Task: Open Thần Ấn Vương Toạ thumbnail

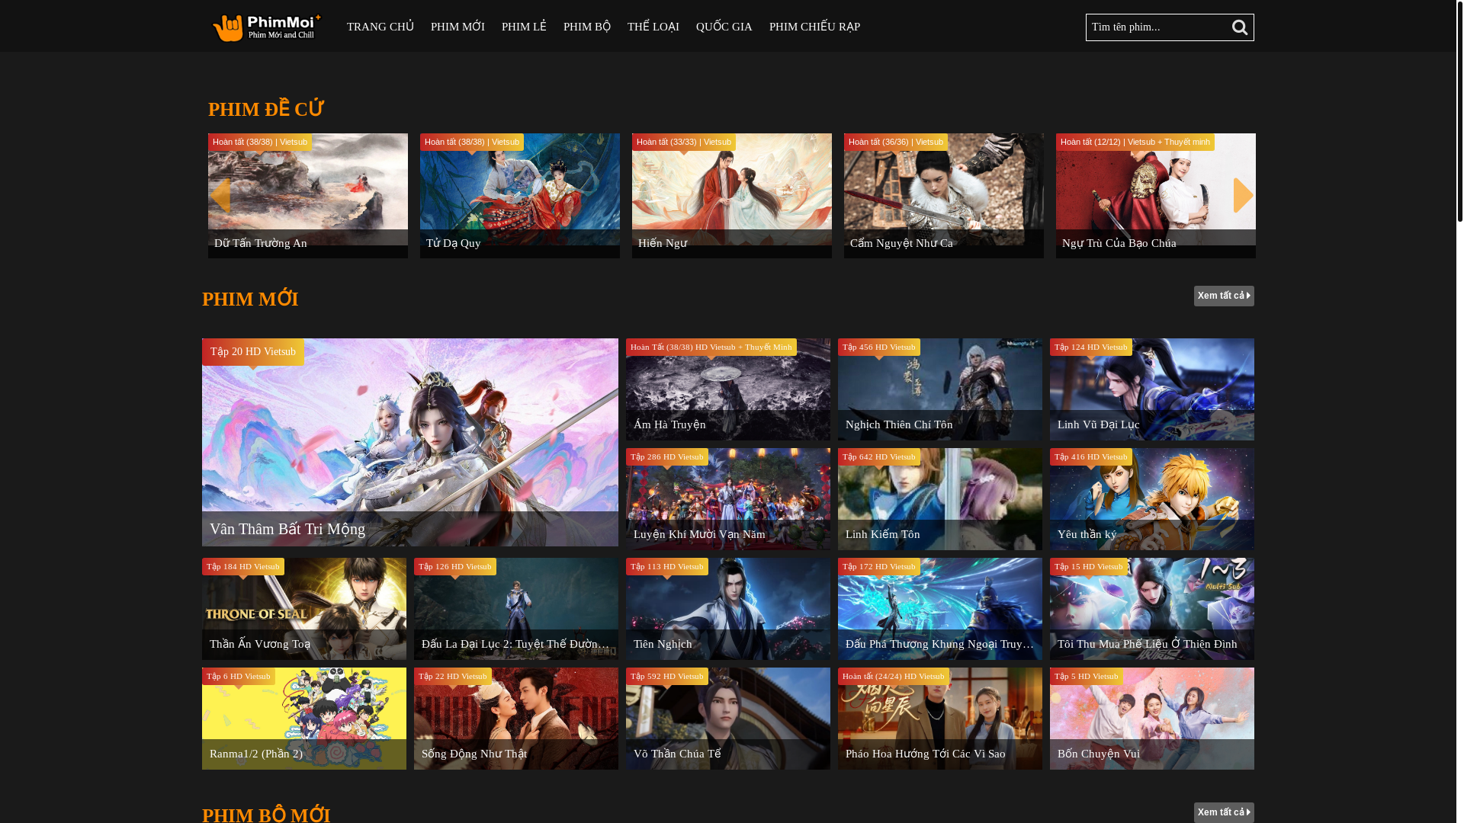Action: tap(304, 609)
